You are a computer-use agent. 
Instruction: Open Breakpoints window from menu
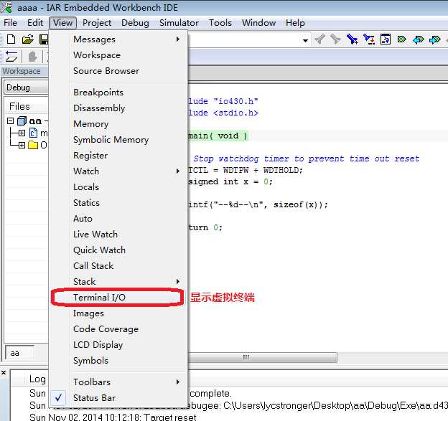point(118,93)
